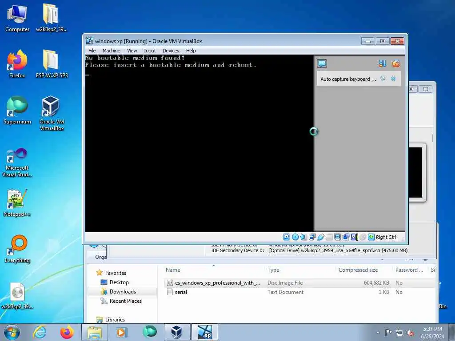This screenshot has height=341, width=455.
Task: Click the virtualization features (V) indicator
Action: pyautogui.click(x=354, y=237)
